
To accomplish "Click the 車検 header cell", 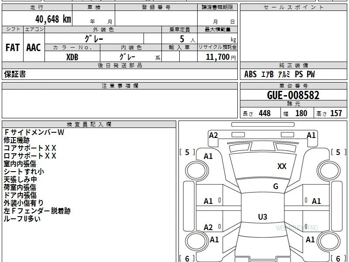I will (94, 7).
